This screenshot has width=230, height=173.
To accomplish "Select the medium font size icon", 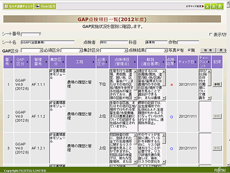I will pos(214,6).
